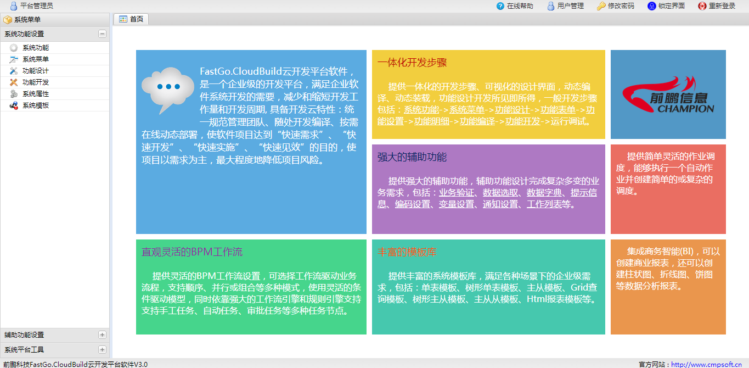The image size is (749, 368).
Task: Switch to the 首页 tab
Action: tap(131, 19)
